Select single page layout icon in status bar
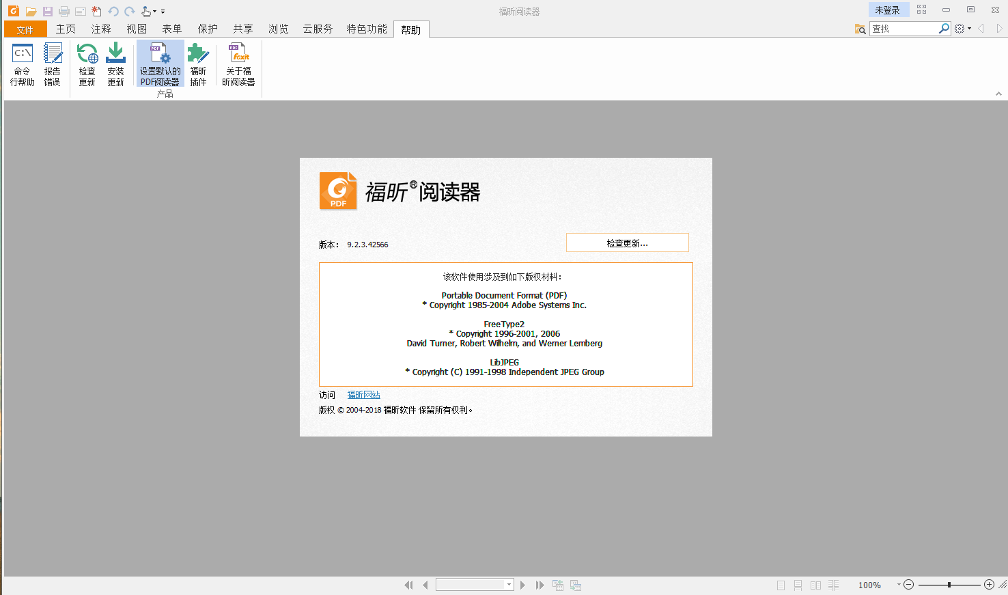1008x595 pixels. [781, 585]
